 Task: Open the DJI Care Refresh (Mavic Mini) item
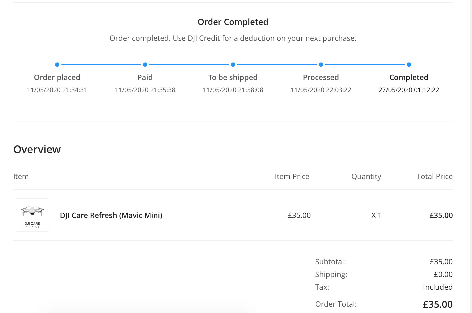coord(111,215)
